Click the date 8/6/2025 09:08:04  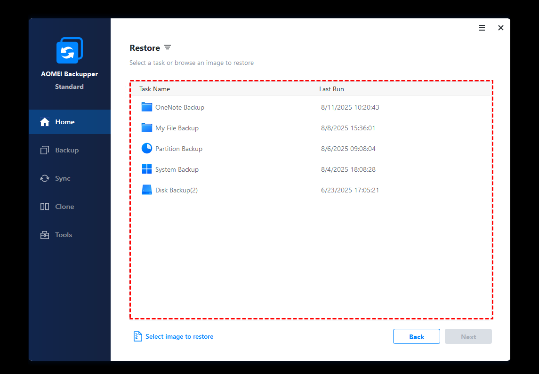(348, 149)
